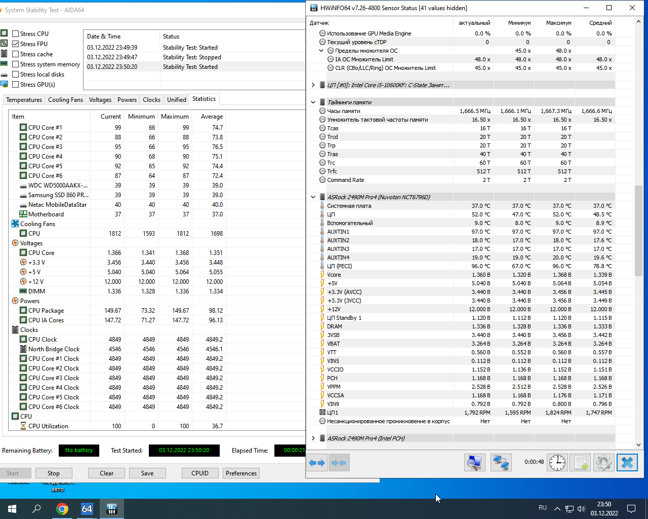
Task: Open the CPUID panel
Action: pos(200,473)
